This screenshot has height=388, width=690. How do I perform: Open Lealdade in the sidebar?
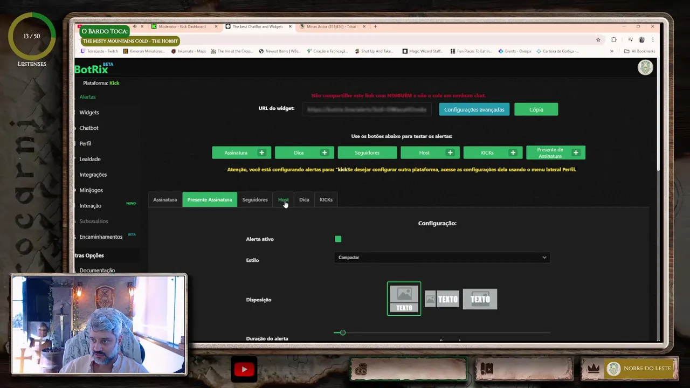[90, 160]
